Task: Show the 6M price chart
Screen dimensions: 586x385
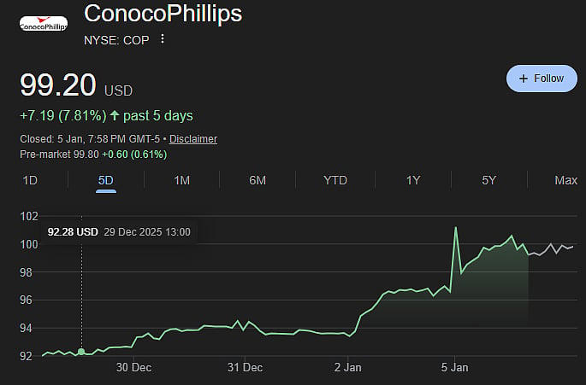Action: click(257, 180)
